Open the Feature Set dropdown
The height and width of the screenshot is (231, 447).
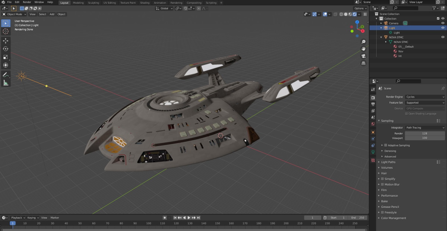[x=425, y=102]
